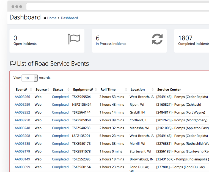Sort by Status column arrows
Viewport: 209px width, 172px height.
tap(68, 89)
